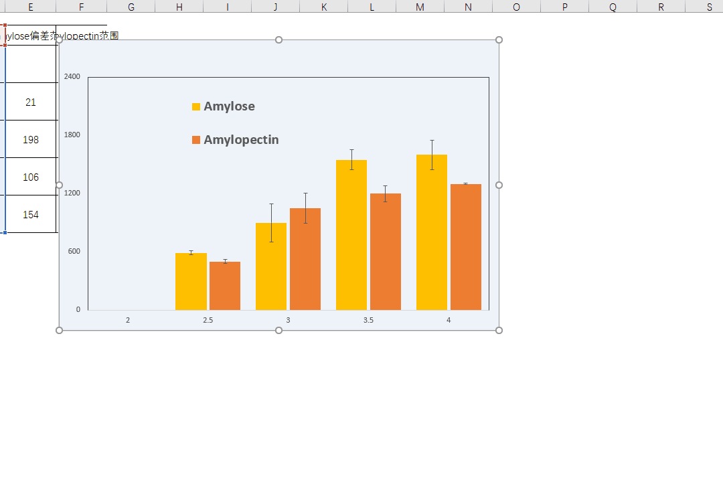The width and height of the screenshot is (723, 482).
Task: Click the bottom-right chart resize handle
Action: (499, 330)
